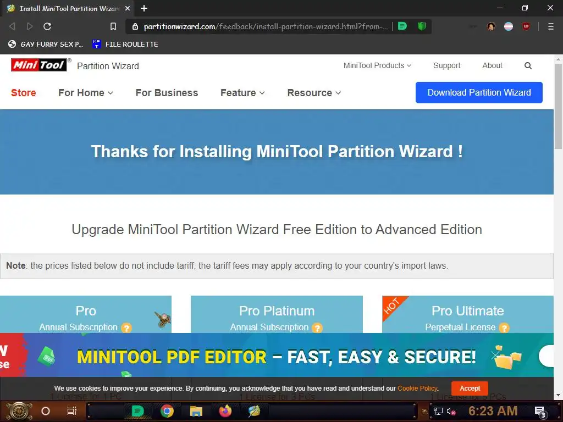Launch Firefox from the taskbar
The height and width of the screenshot is (422, 563).
click(225, 411)
